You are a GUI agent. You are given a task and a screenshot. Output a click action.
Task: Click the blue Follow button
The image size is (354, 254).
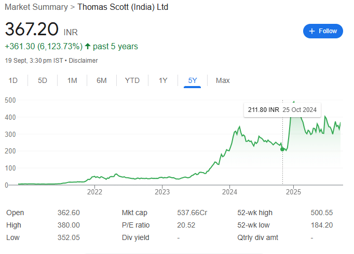pyautogui.click(x=323, y=31)
